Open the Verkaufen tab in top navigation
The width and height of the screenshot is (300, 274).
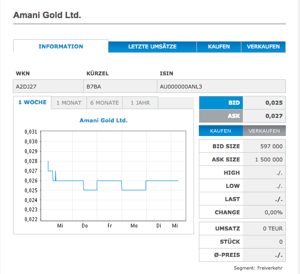tap(263, 47)
